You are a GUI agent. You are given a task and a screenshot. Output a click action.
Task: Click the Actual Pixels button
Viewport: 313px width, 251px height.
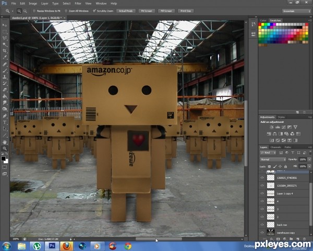[x=126, y=11]
